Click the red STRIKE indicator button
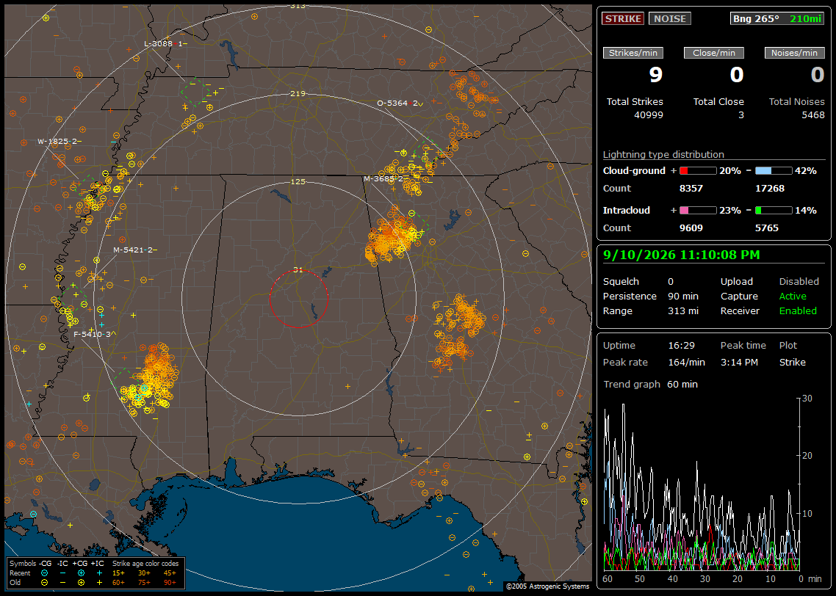 point(623,18)
